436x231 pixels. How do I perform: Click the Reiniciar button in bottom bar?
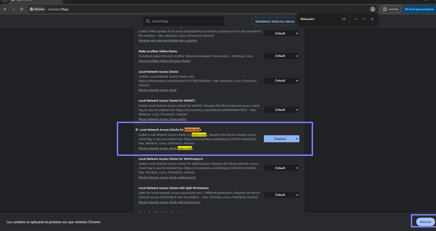[425, 222]
